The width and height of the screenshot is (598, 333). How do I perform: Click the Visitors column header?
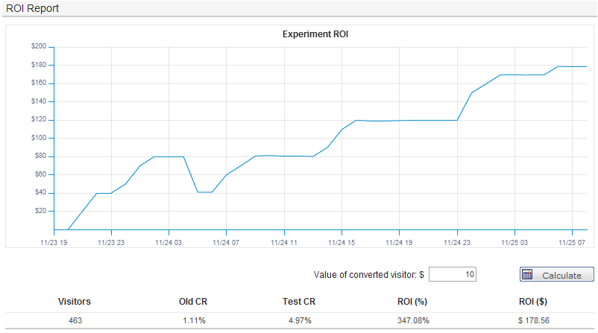(x=75, y=302)
